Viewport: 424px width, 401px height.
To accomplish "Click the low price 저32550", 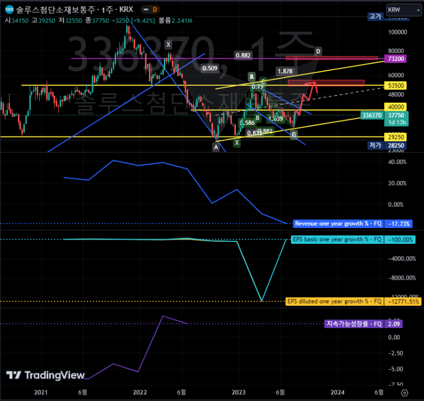I will coord(70,21).
